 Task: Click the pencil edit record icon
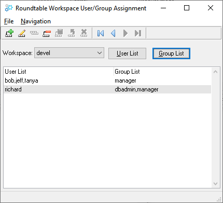pyautogui.click(x=22, y=33)
